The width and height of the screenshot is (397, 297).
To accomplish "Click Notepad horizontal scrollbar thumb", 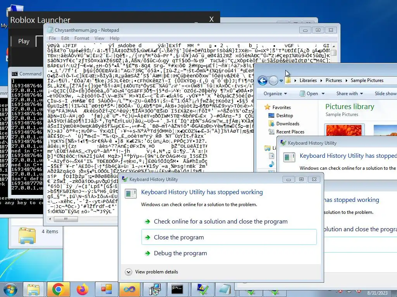I will pos(66,219).
